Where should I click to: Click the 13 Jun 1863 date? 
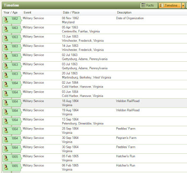70,36
